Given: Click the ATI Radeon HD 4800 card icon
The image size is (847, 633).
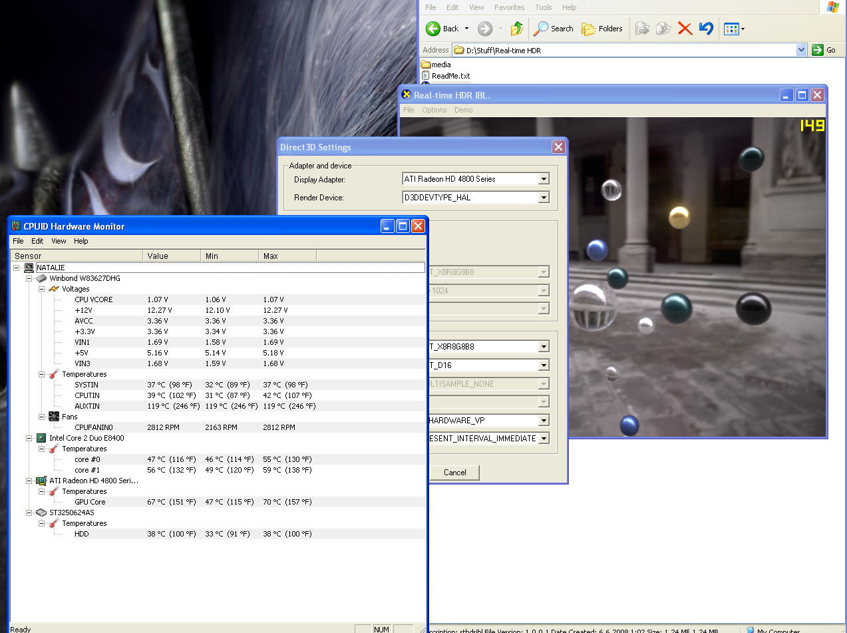Looking at the screenshot, I should point(41,481).
